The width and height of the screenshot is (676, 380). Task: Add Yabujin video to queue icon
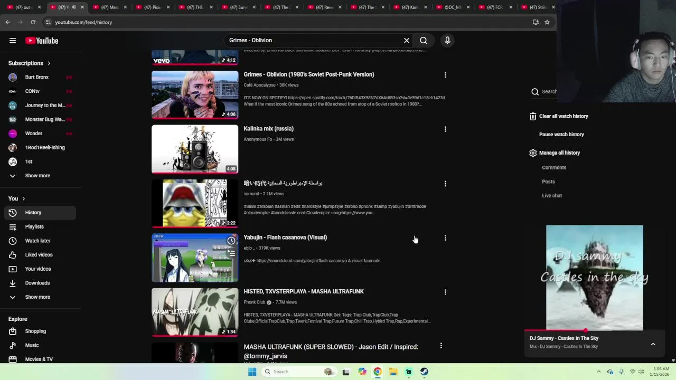coord(231,253)
